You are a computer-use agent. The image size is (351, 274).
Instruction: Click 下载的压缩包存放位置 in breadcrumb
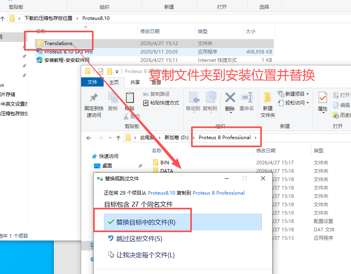pos(48,18)
